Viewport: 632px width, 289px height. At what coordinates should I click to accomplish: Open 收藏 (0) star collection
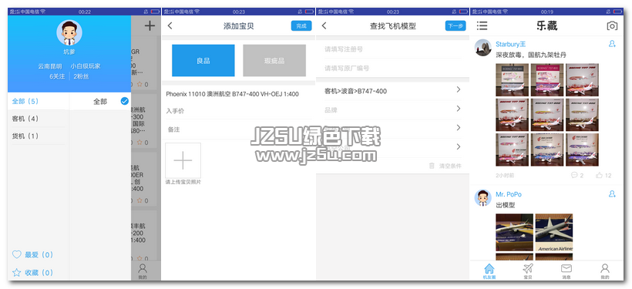click(32, 273)
